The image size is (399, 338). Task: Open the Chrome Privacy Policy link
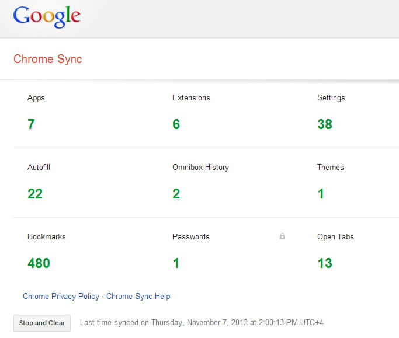pos(61,297)
